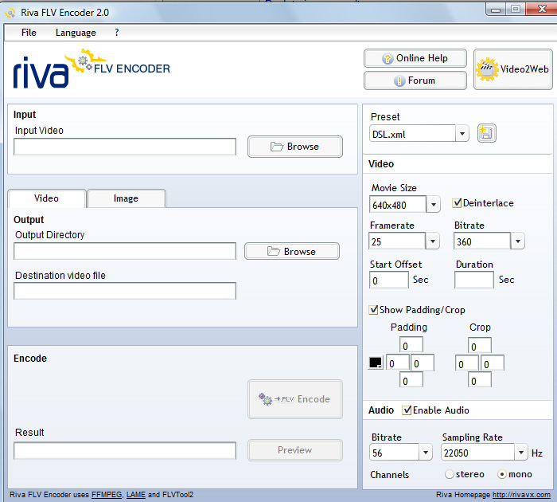Click the top Crop value field

(480, 346)
